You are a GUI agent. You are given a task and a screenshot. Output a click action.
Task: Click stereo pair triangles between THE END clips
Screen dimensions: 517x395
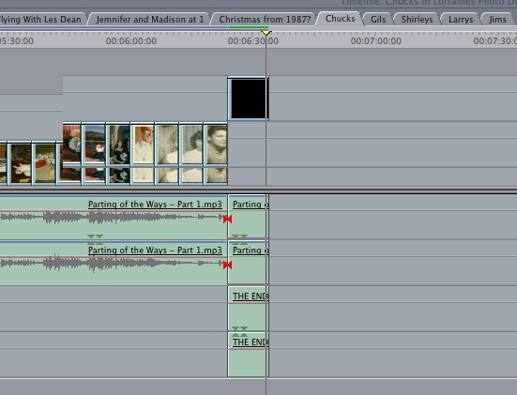[x=239, y=332]
